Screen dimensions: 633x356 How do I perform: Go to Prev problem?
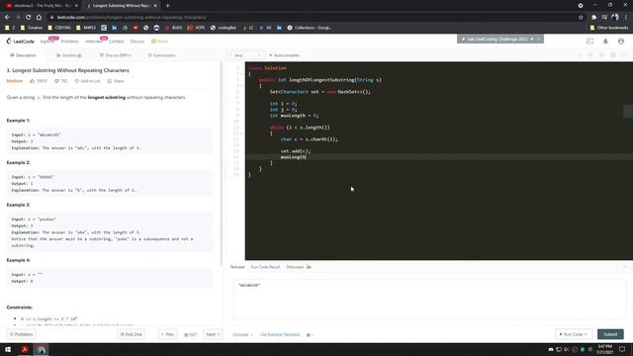167,334
